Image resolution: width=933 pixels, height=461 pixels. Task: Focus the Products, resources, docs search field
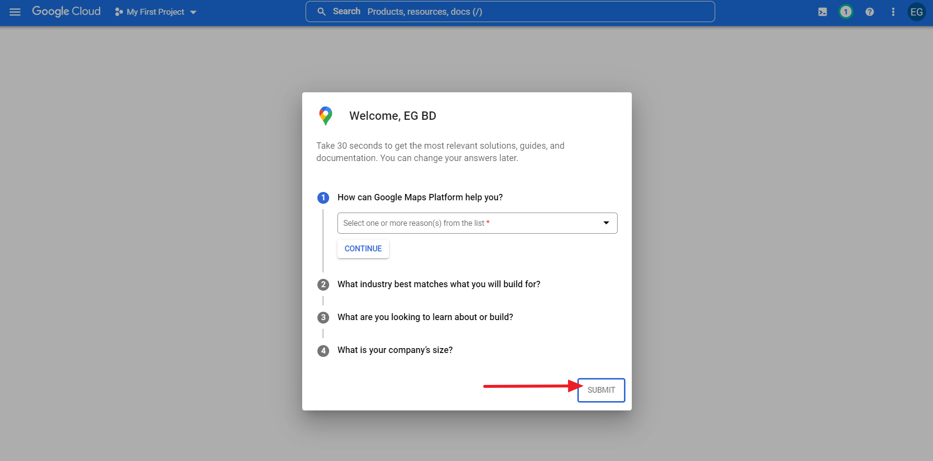pos(510,12)
